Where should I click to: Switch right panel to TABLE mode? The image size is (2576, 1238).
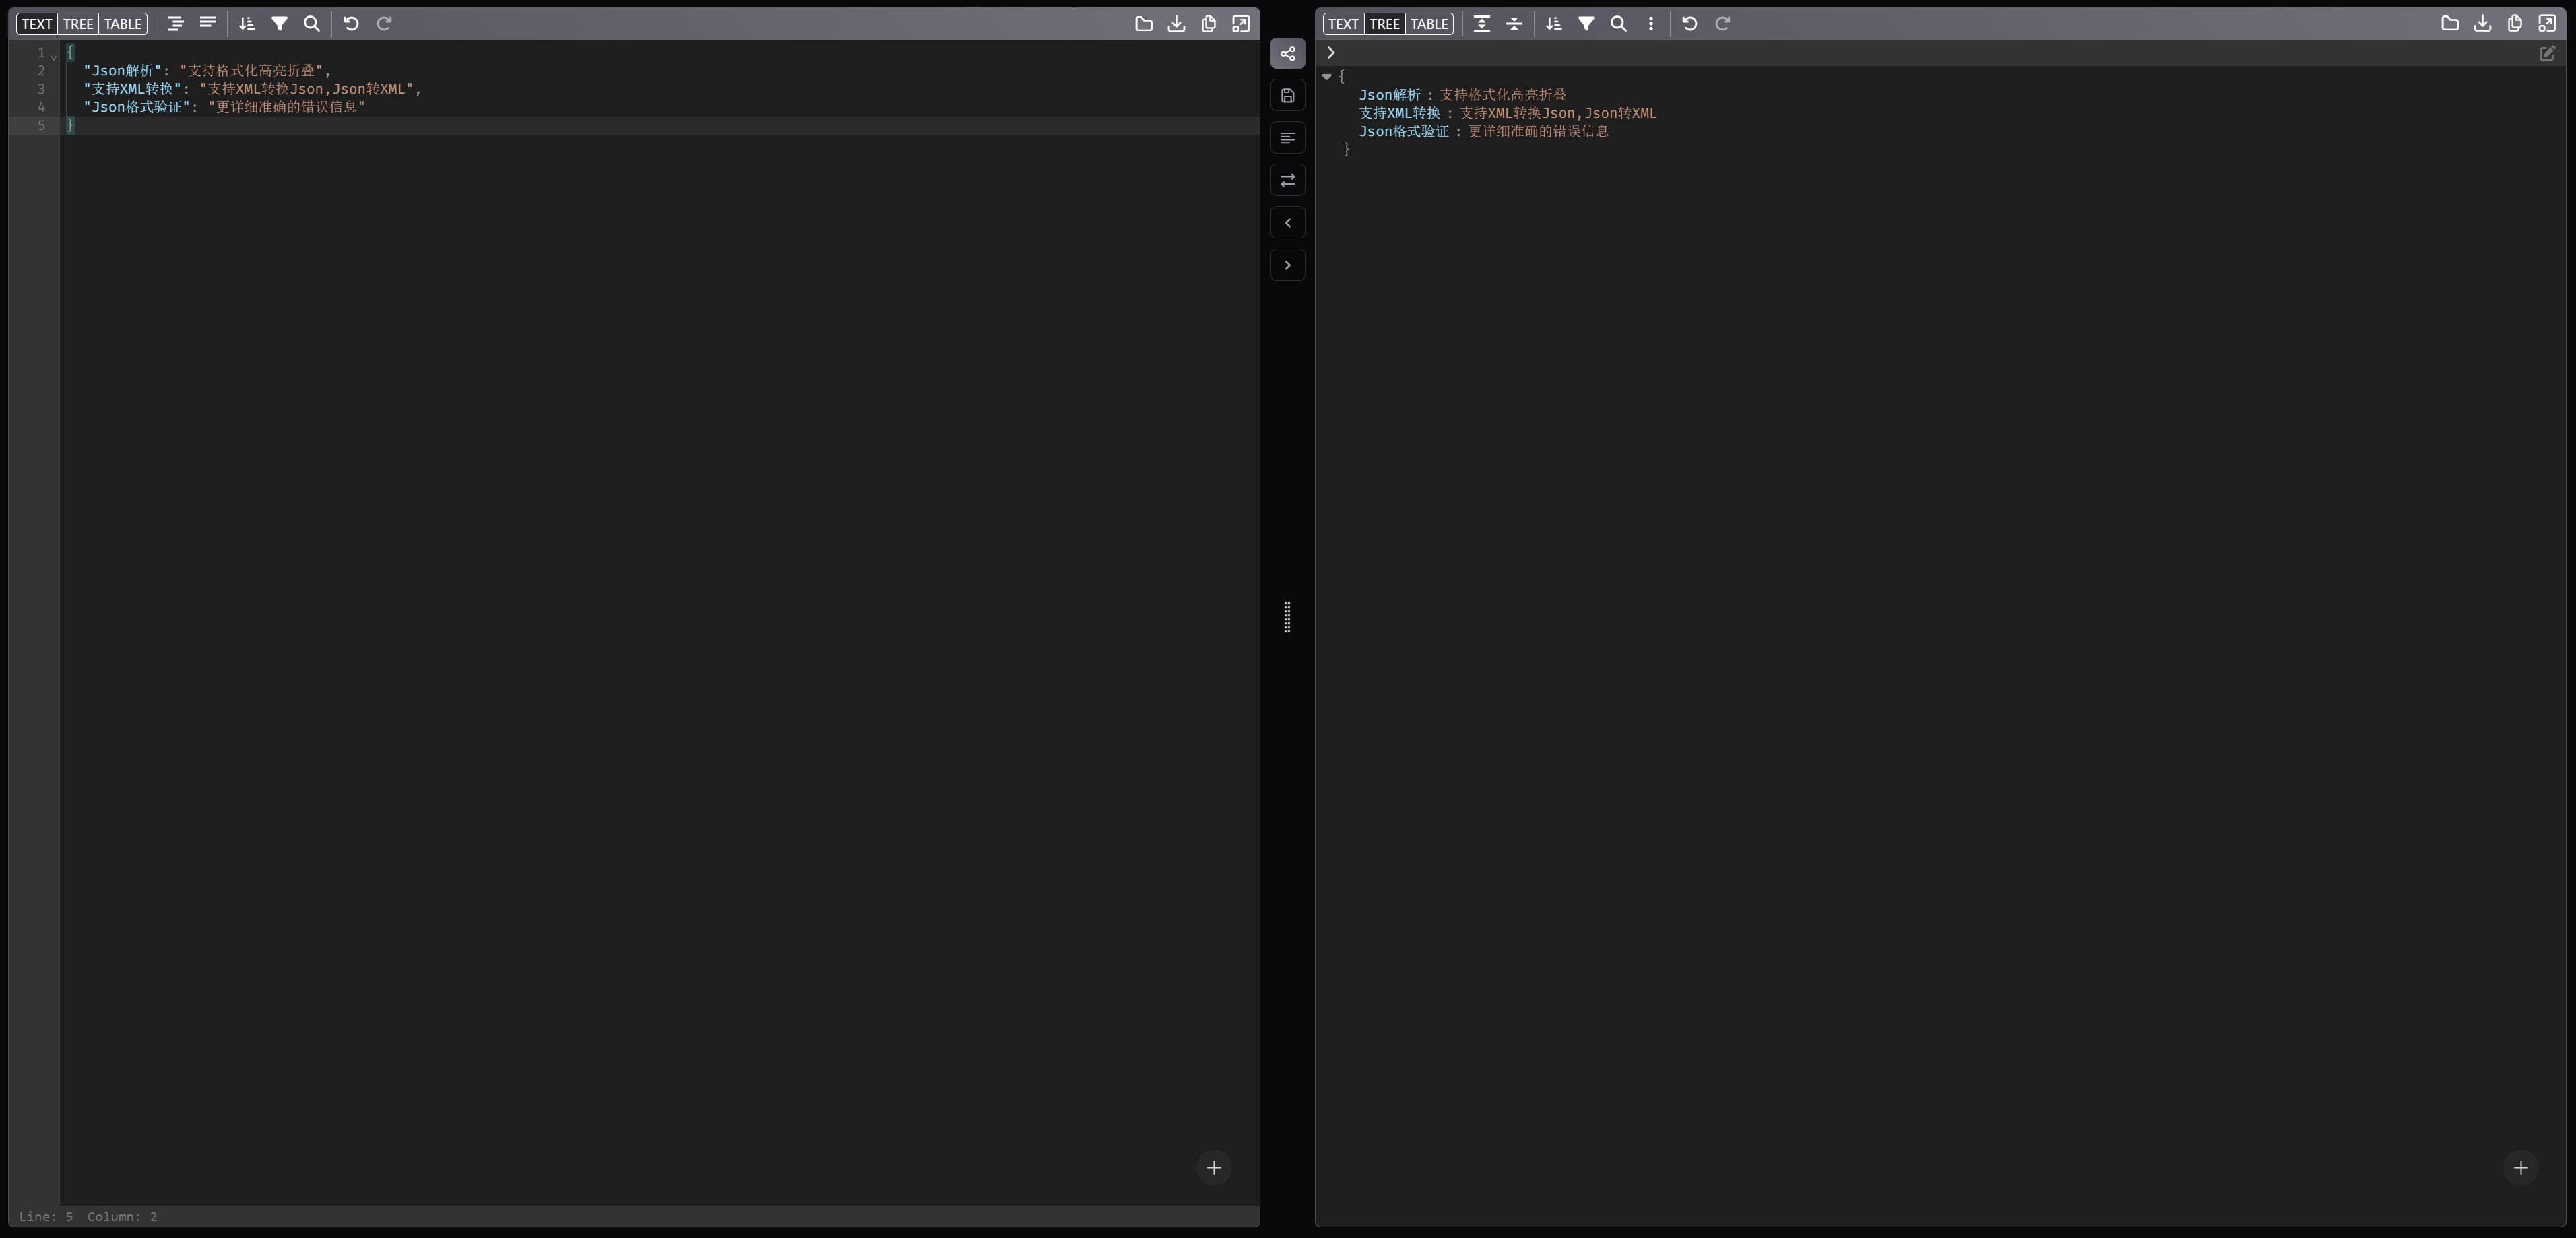(1429, 24)
